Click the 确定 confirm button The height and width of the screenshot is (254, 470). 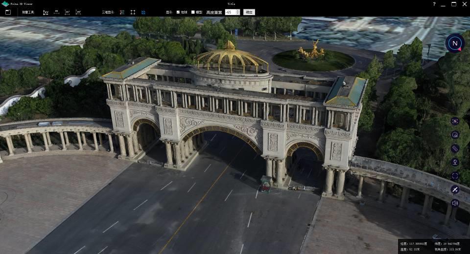(x=249, y=12)
